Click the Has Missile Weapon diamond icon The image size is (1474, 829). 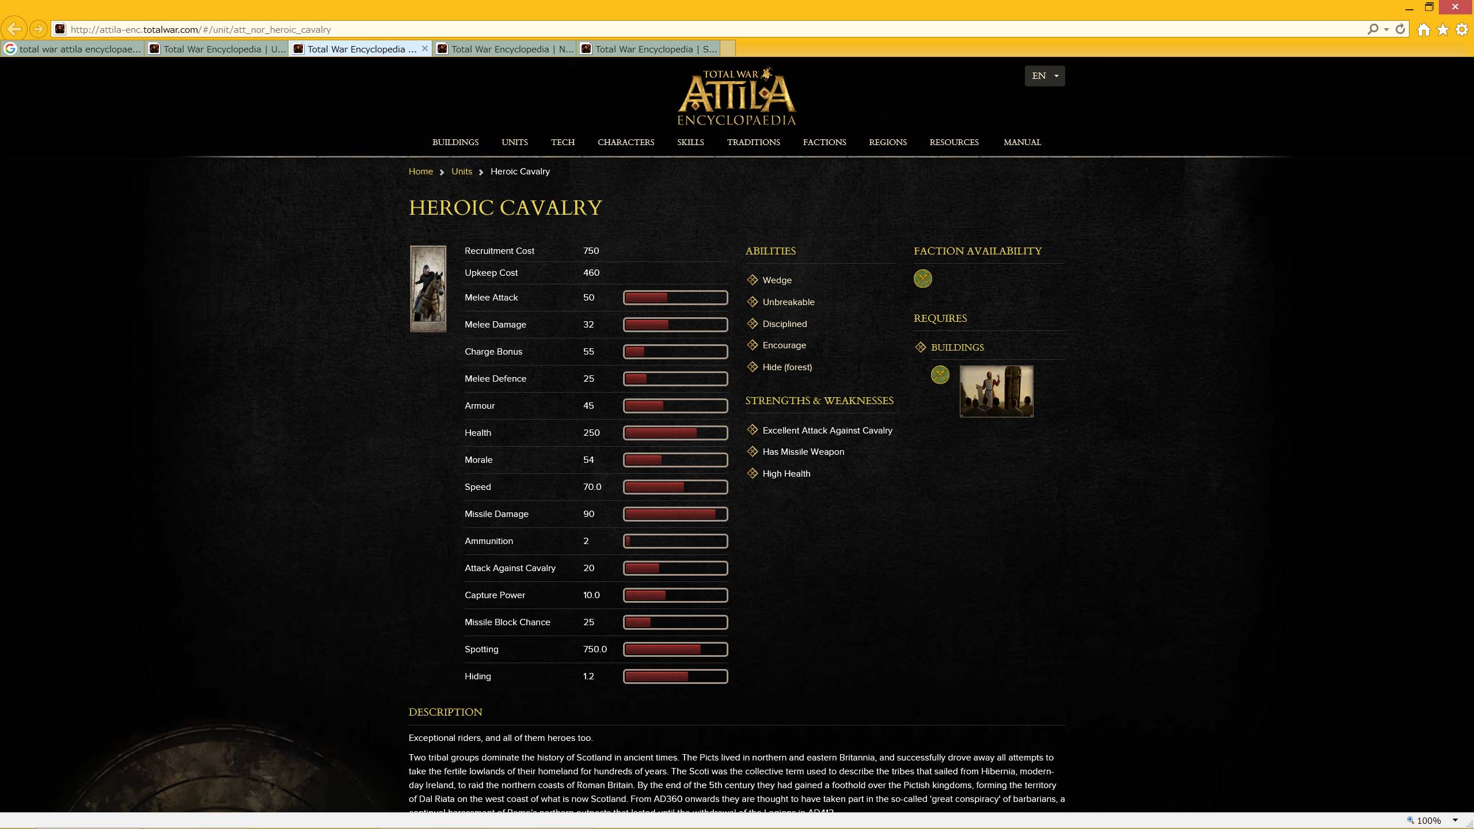752,451
